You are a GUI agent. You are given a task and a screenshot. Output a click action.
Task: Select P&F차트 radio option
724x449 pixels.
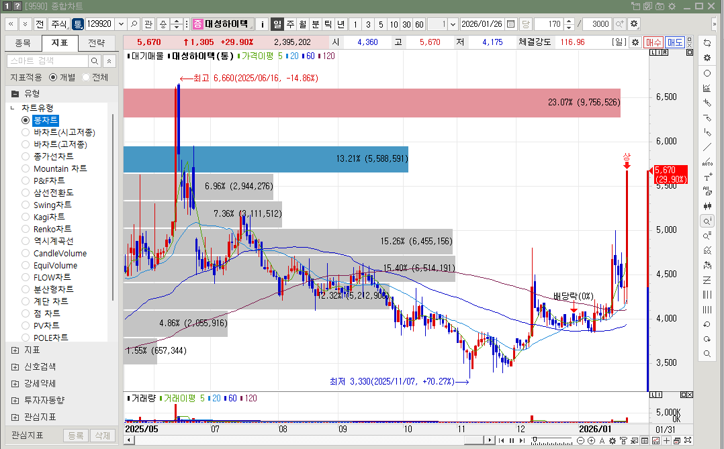coord(26,181)
